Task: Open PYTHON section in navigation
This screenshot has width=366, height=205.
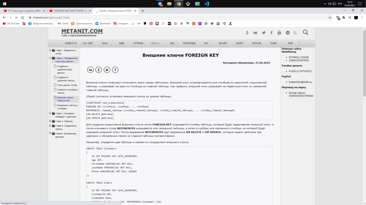Action: point(138,43)
